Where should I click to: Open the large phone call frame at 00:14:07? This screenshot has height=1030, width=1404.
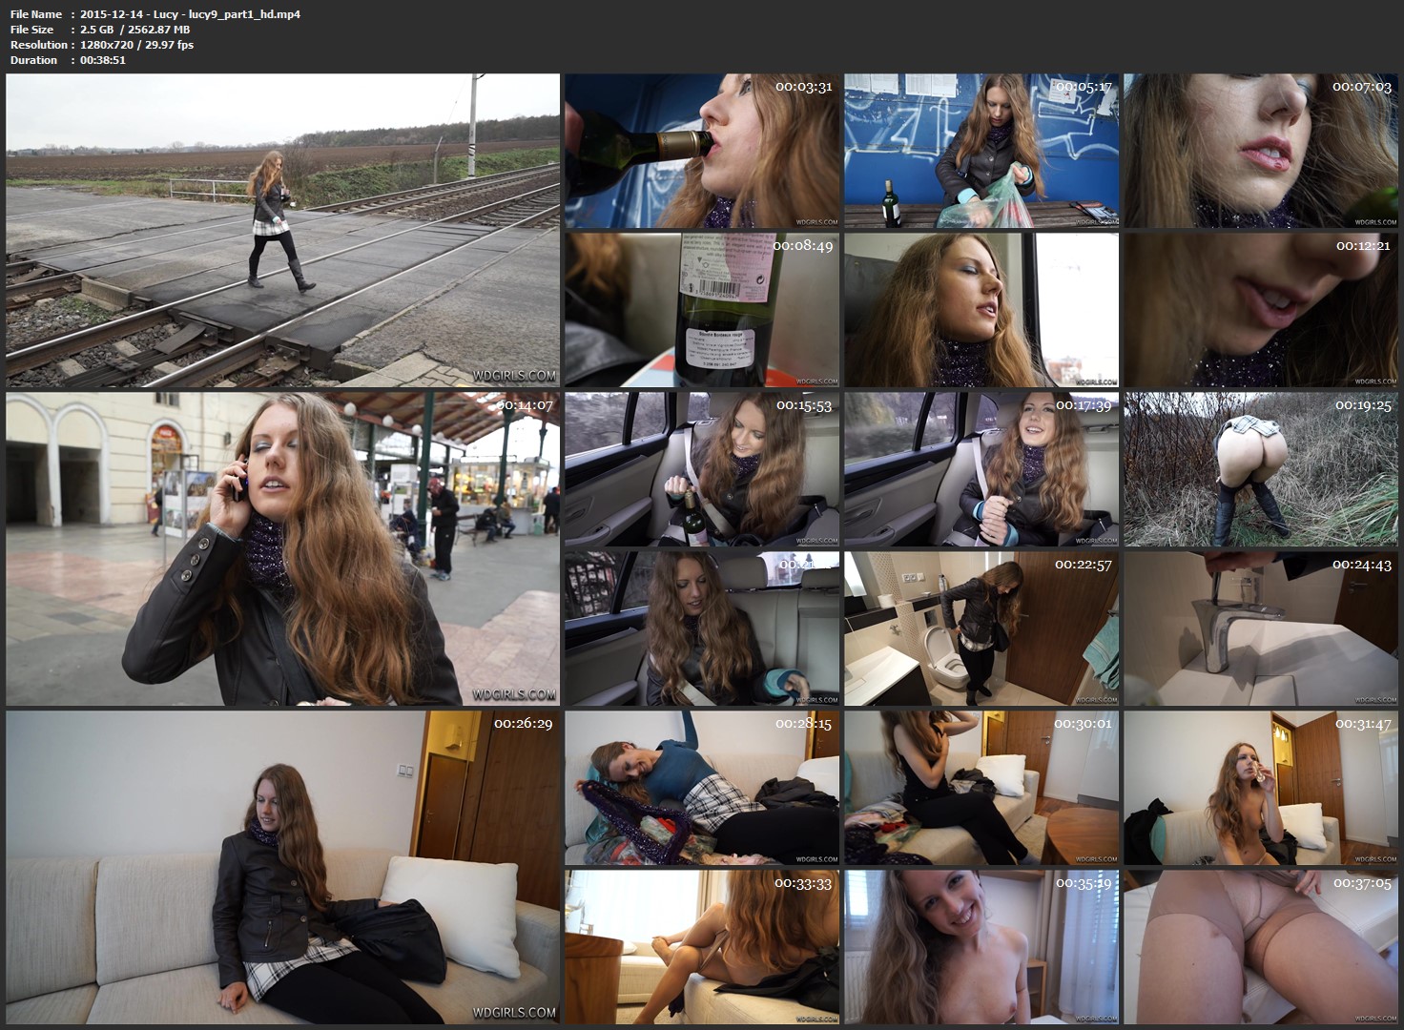click(x=282, y=548)
